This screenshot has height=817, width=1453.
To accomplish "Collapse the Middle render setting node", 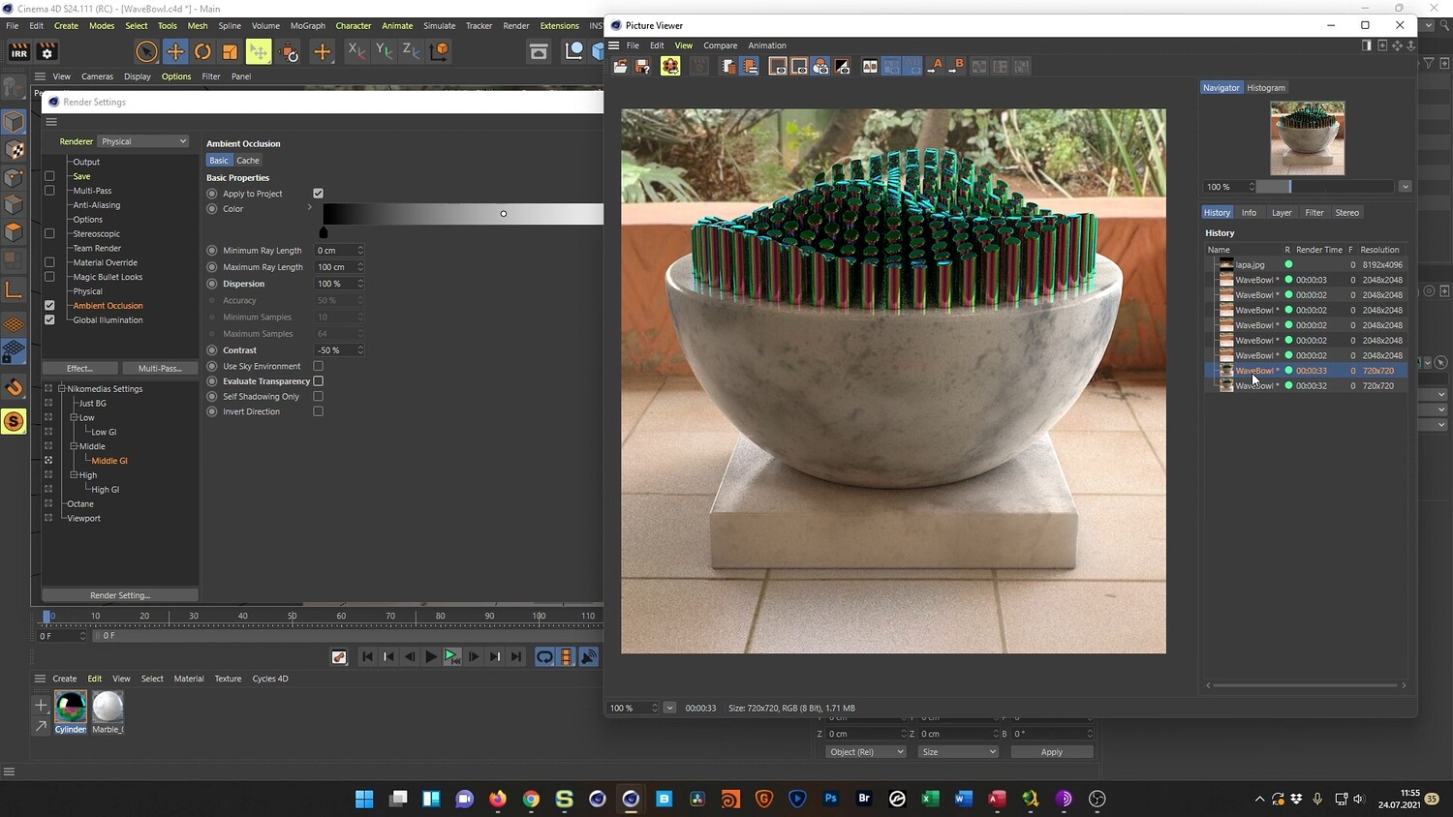I will (74, 447).
